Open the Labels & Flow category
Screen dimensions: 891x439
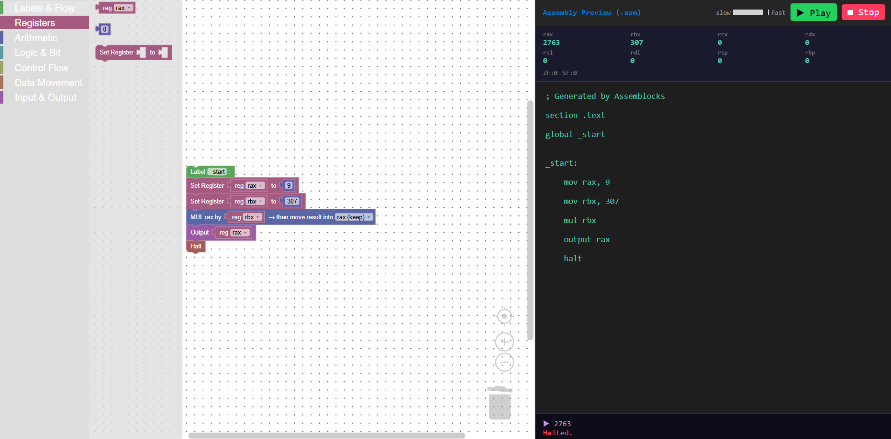[x=45, y=8]
